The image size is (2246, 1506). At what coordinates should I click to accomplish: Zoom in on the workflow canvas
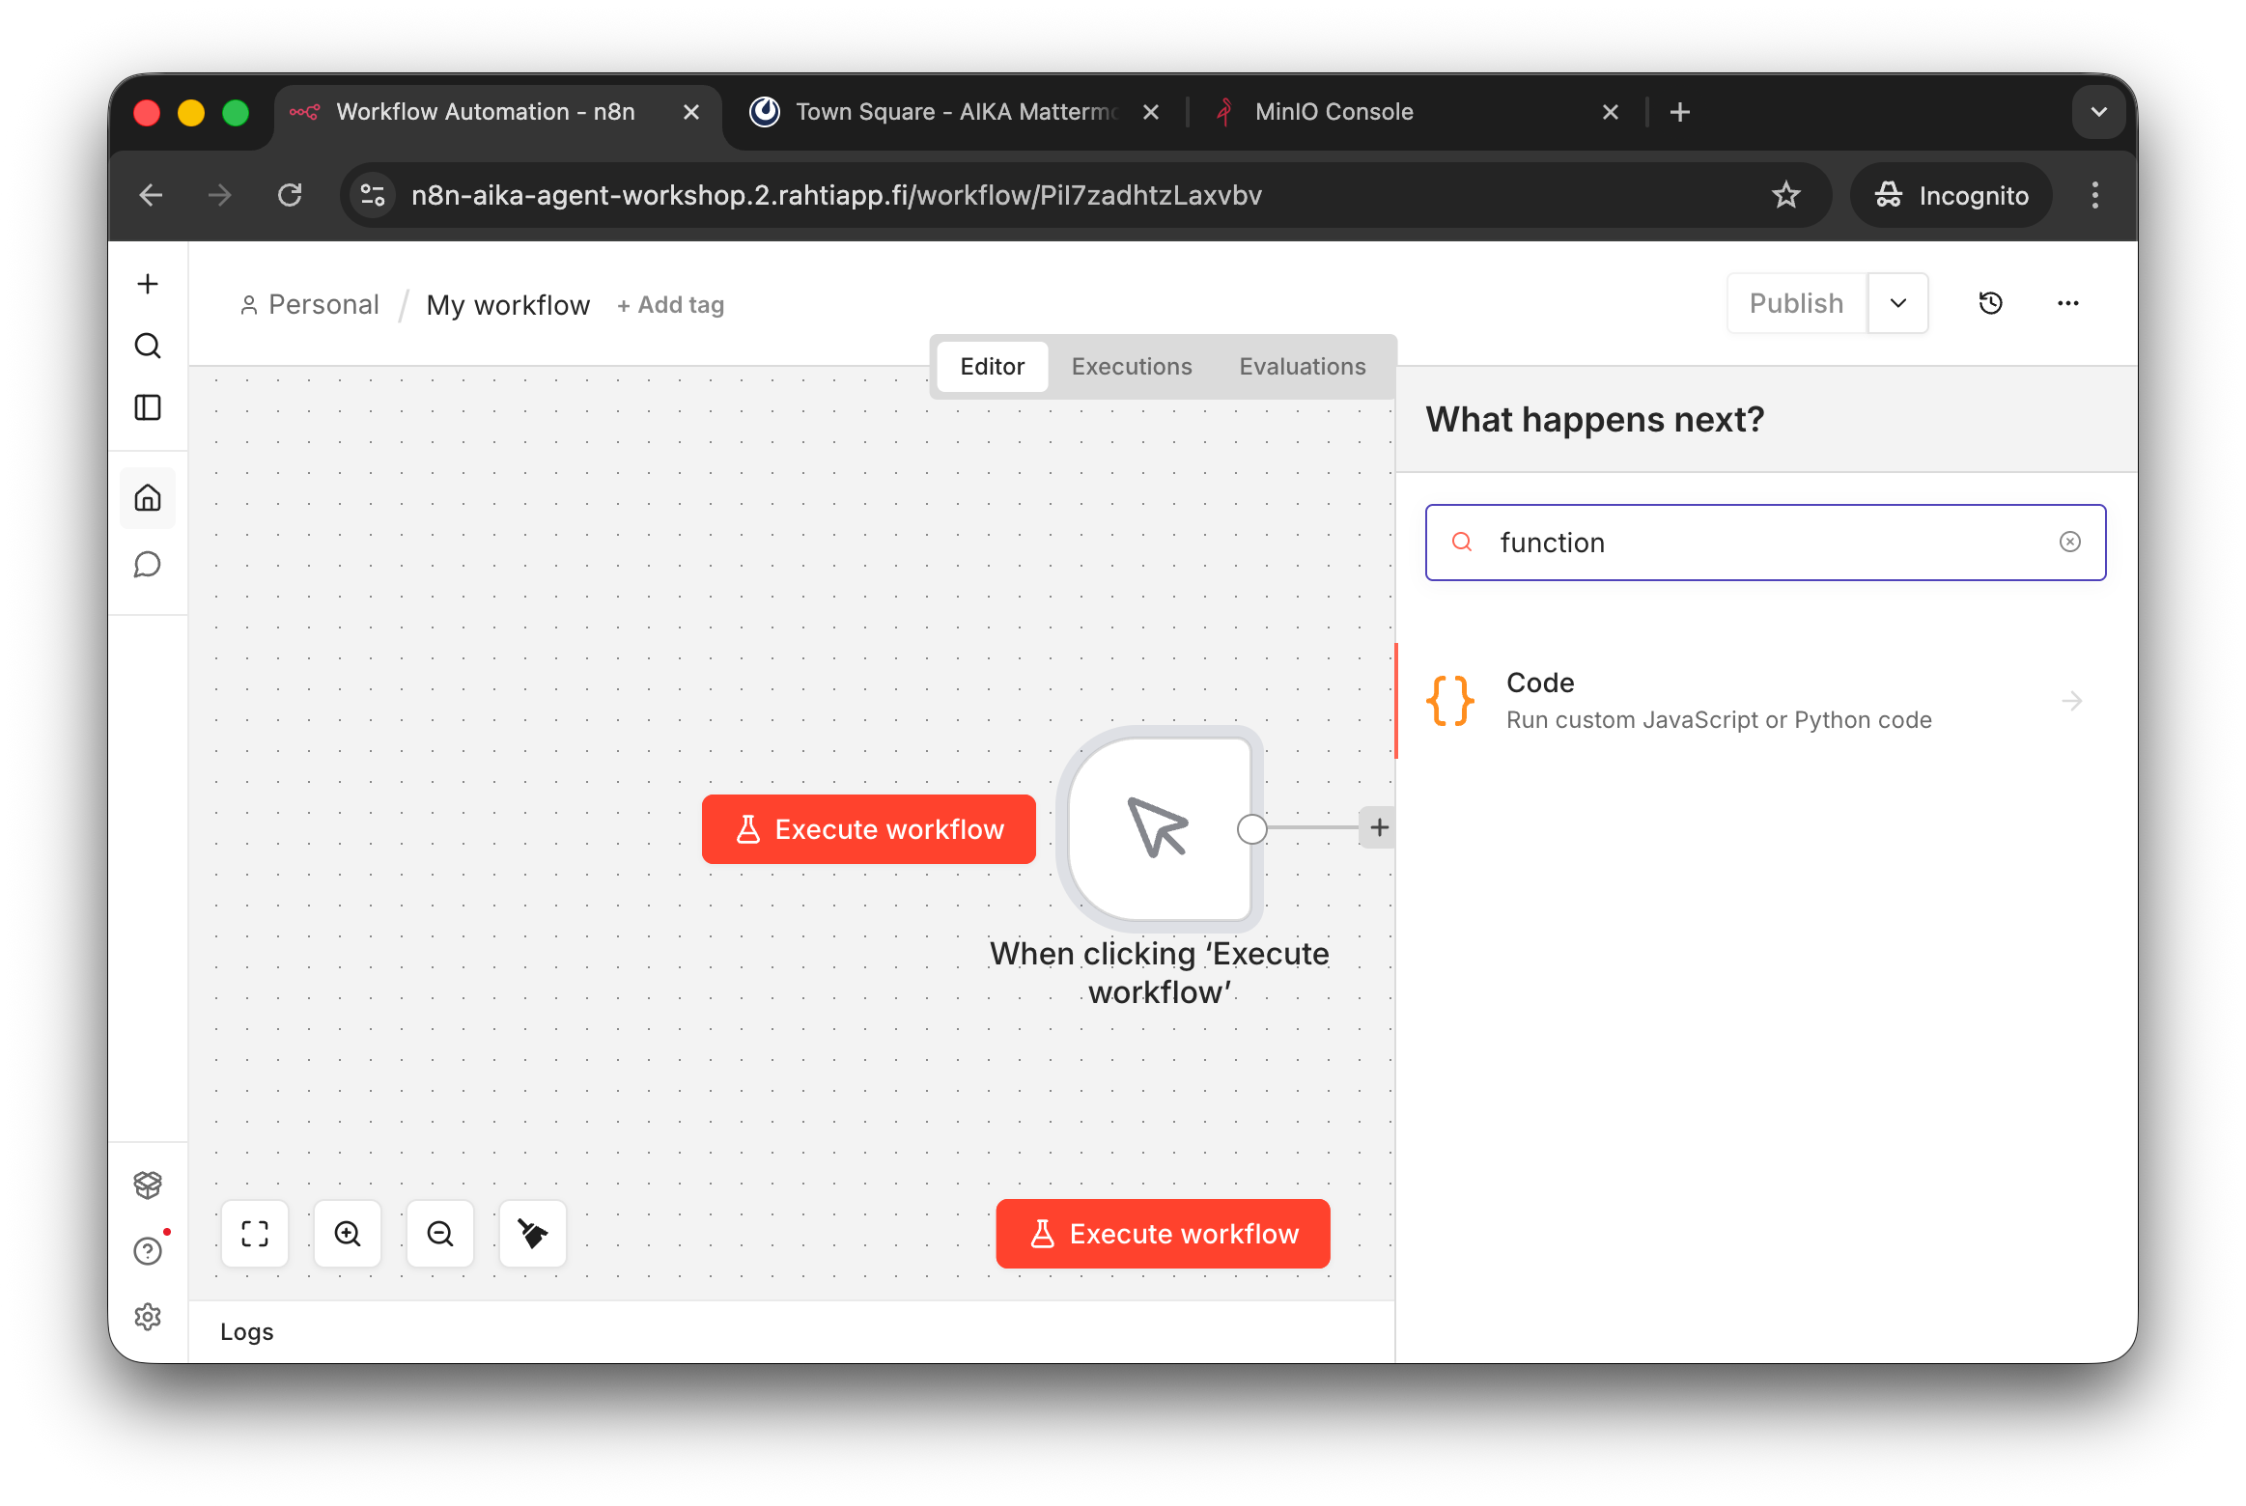click(348, 1234)
